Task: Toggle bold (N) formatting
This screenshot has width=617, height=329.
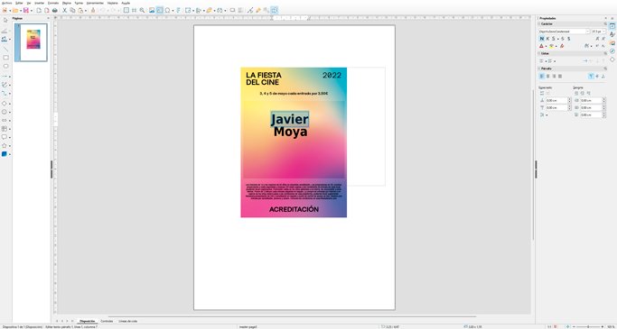Action: click(542, 39)
